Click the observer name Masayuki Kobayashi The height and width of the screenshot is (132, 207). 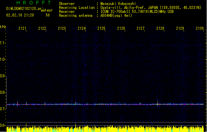pyautogui.click(x=118, y=4)
